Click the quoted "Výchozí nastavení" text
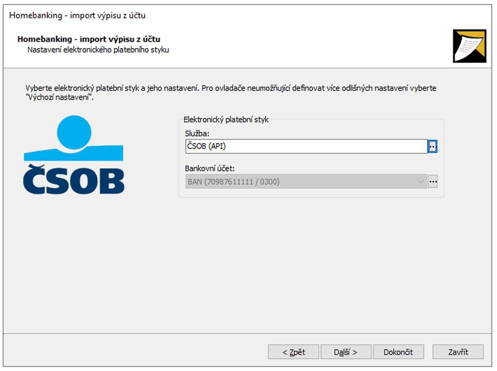 tap(59, 97)
